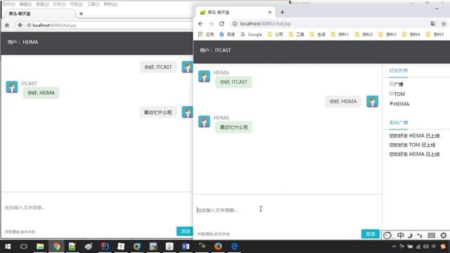
Task: Open the 公司 bookmarks folder
Action: [x=275, y=34]
